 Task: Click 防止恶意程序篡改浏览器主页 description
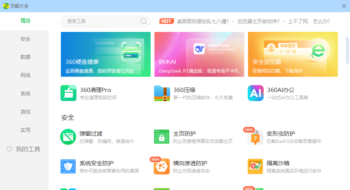click(x=203, y=141)
